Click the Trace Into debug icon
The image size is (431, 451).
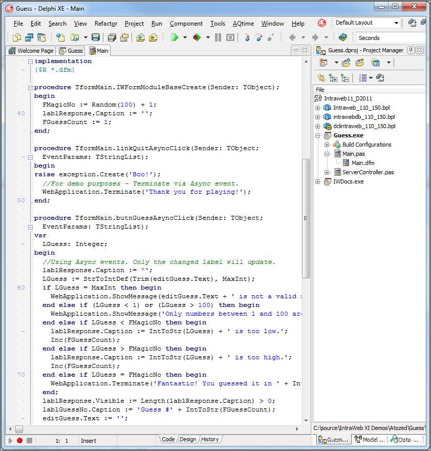[x=247, y=37]
